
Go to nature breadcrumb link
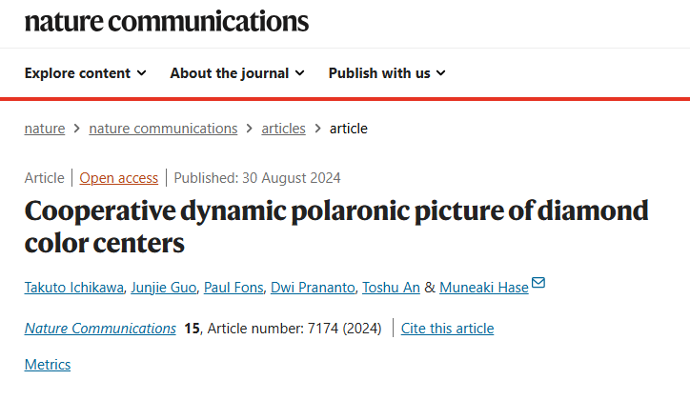click(x=45, y=129)
